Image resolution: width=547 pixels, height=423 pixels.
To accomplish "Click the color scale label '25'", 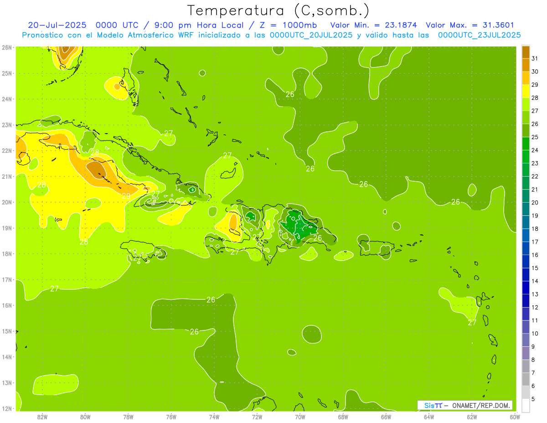I will (x=535, y=137).
